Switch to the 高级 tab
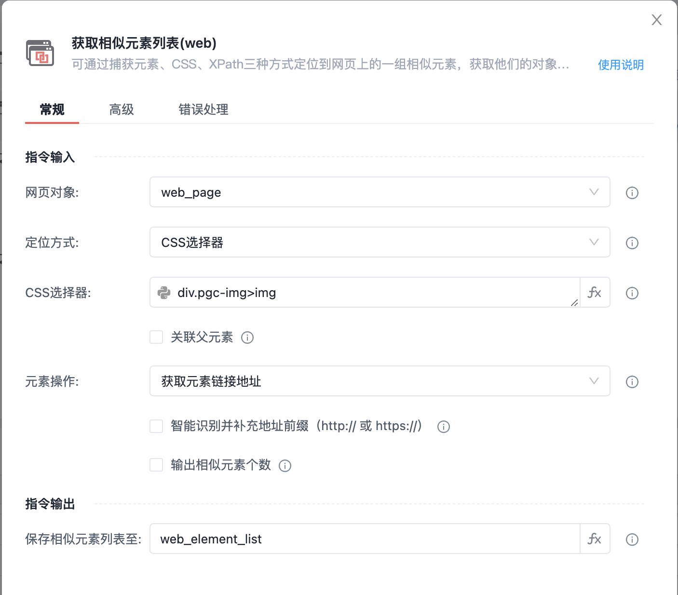 (x=122, y=110)
